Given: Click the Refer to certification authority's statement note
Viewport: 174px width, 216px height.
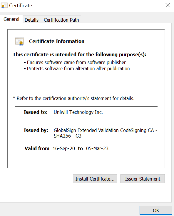Looking at the screenshot, I should click(73, 99).
